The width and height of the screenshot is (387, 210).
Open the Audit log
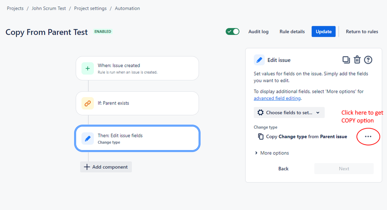click(x=258, y=32)
